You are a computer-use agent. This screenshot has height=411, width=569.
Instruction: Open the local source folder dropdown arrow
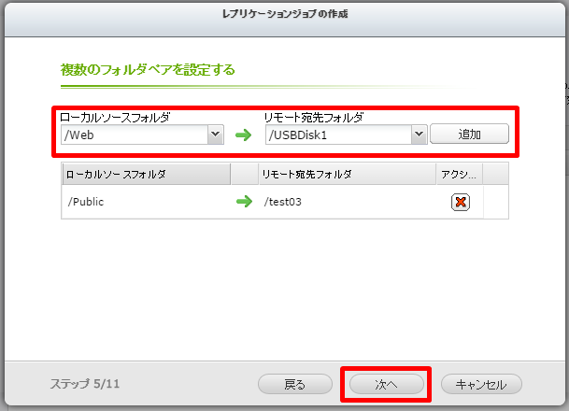(216, 135)
